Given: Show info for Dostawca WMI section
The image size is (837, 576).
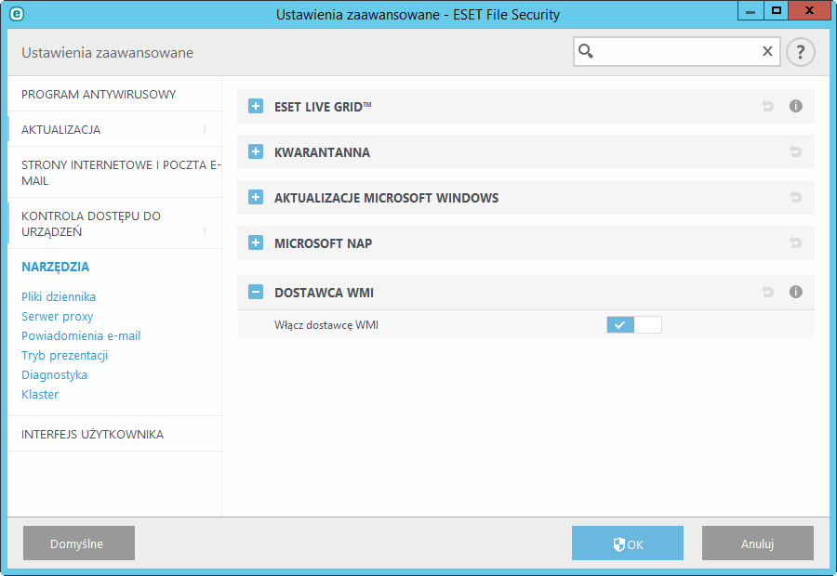Looking at the screenshot, I should point(795,292).
